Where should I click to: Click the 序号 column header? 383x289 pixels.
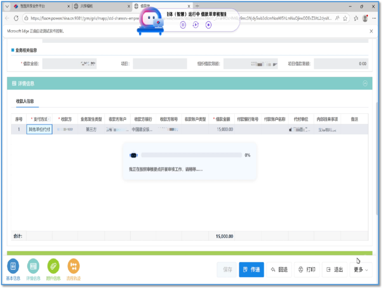pyautogui.click(x=19, y=119)
